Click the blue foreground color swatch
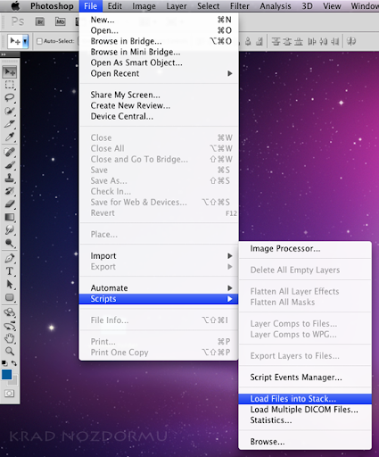The height and width of the screenshot is (457, 379). coord(6,375)
